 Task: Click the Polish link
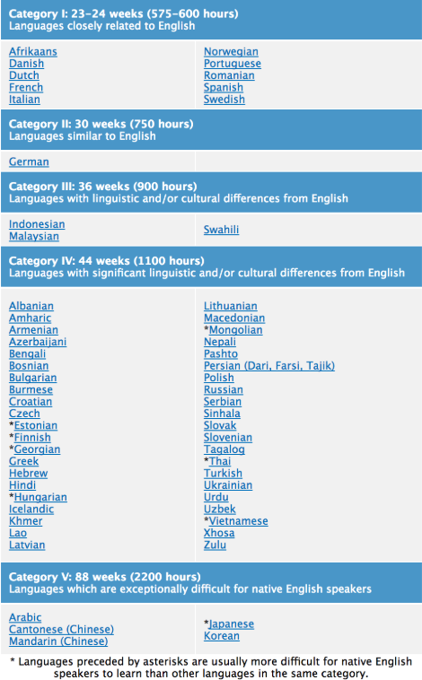pos(219,378)
